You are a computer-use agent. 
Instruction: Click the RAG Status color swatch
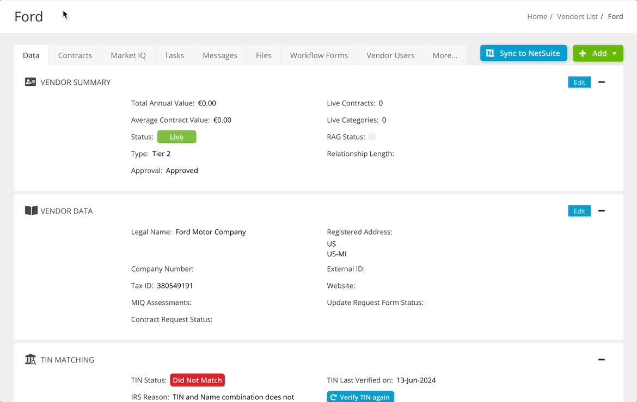(372, 137)
